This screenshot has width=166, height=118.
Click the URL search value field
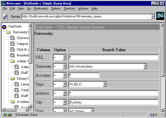[114, 57]
